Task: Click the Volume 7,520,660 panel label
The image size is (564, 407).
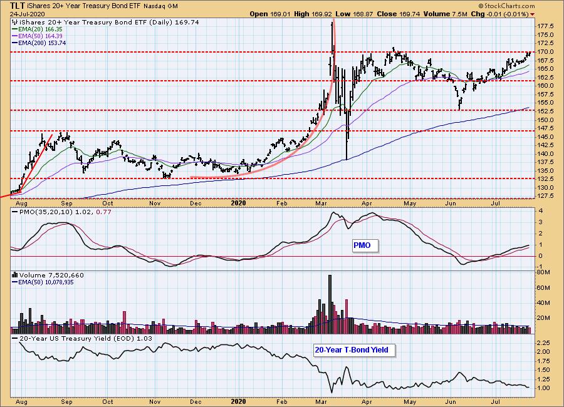Action: (x=51, y=275)
